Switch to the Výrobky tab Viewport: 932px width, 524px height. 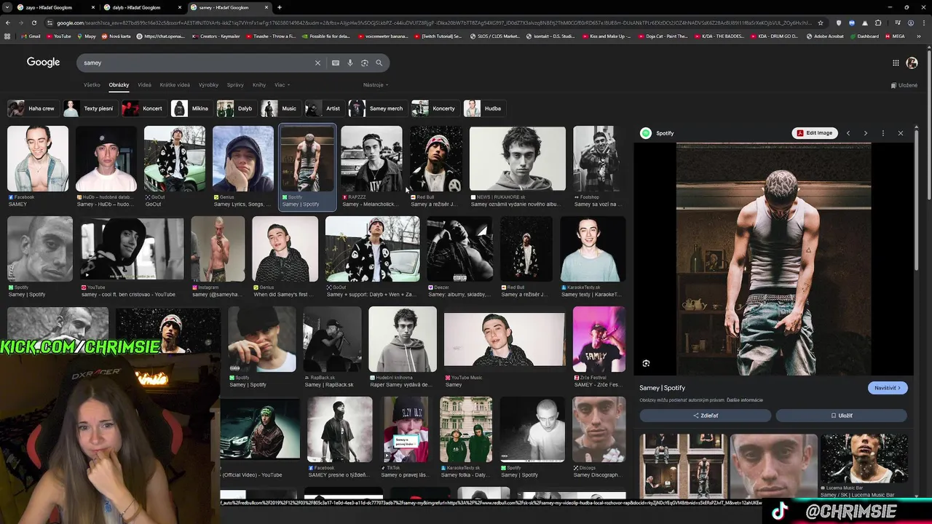(x=208, y=85)
